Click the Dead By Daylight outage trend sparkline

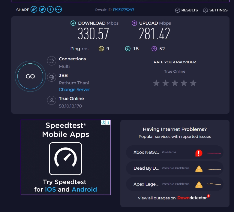[214, 169]
